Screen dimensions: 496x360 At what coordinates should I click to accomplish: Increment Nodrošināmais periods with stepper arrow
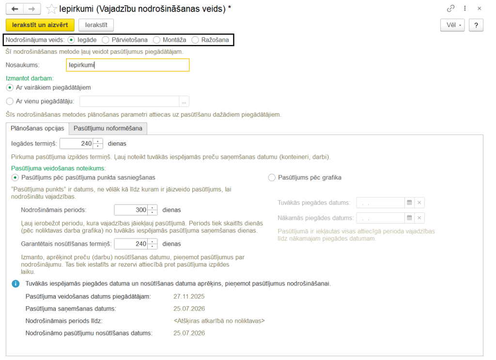152,208
